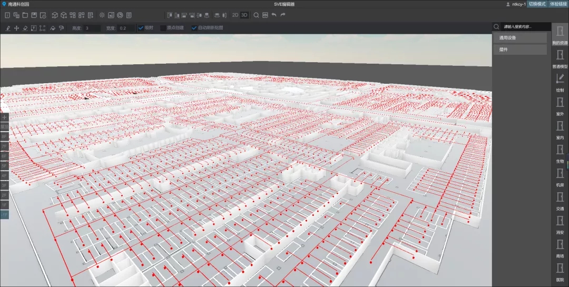Select the 3F floor level
569x287 pixels.
pyautogui.click(x=4, y=185)
